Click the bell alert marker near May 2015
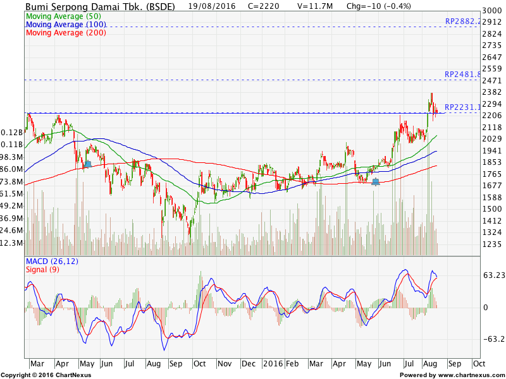Viewport: 506px width, 379px height. click(88, 164)
